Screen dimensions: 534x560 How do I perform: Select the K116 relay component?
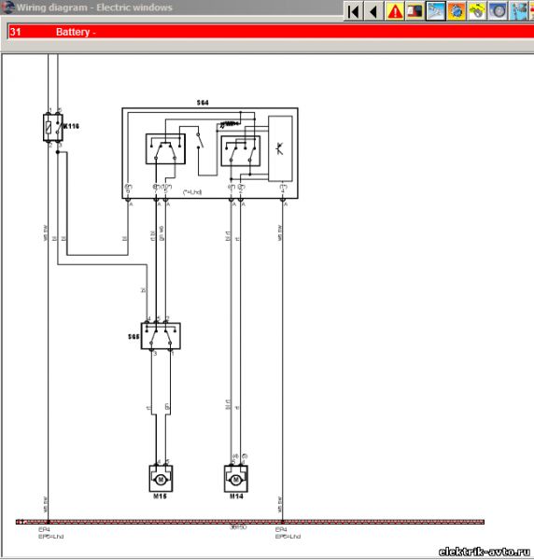coord(53,128)
